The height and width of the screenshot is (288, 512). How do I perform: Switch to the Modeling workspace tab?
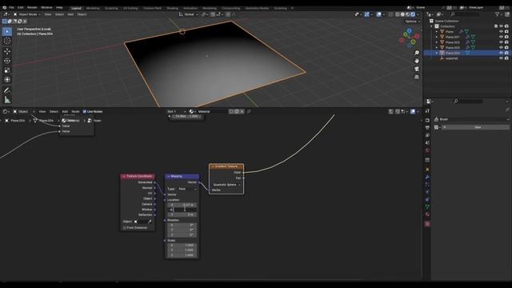93,8
